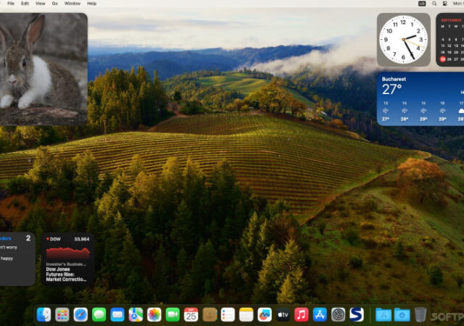The image size is (464, 326).
Task: Open the File menu
Action: coord(10,4)
